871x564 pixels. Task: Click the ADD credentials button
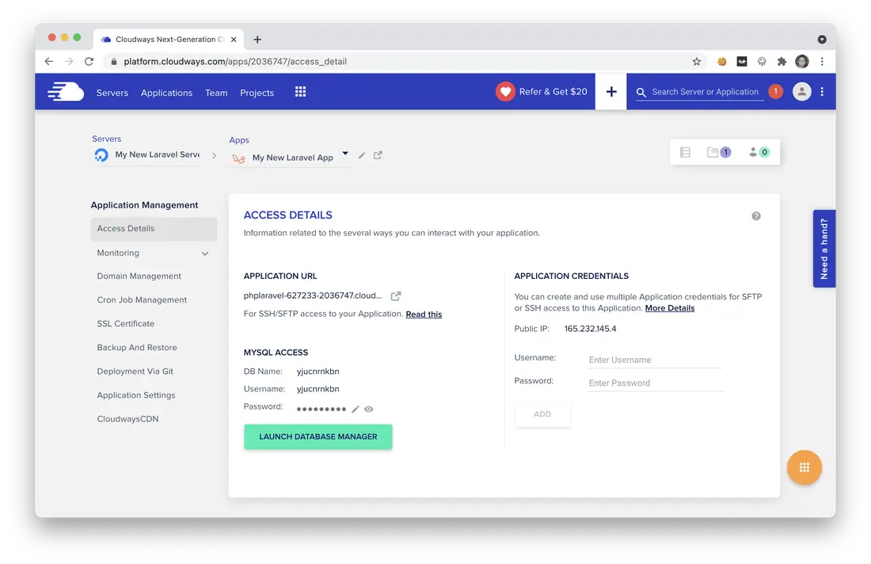click(542, 414)
